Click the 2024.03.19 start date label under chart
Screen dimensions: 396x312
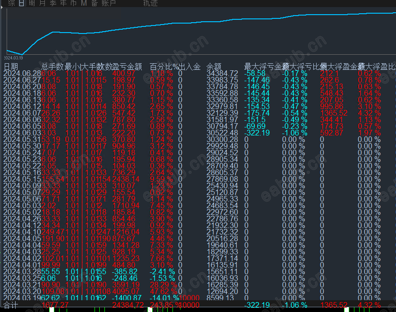coord(13,58)
